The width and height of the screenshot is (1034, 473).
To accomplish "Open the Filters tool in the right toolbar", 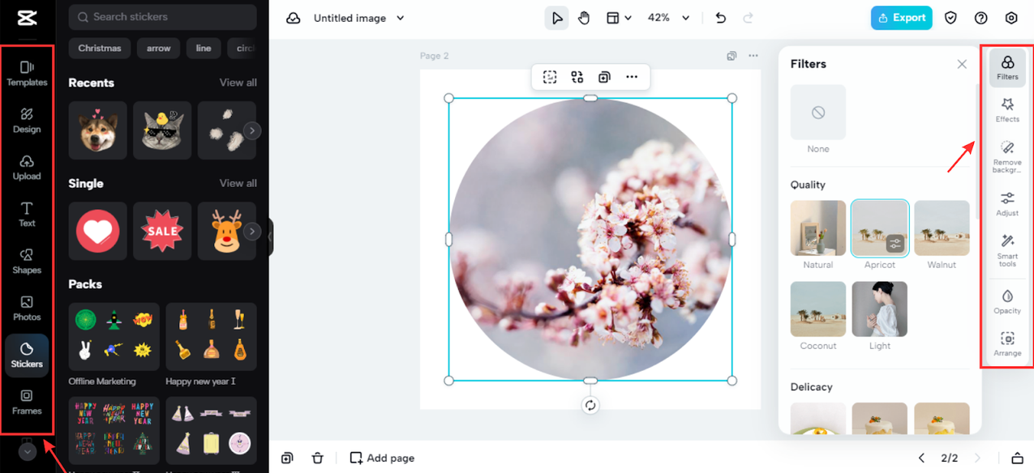I will 1007,68.
